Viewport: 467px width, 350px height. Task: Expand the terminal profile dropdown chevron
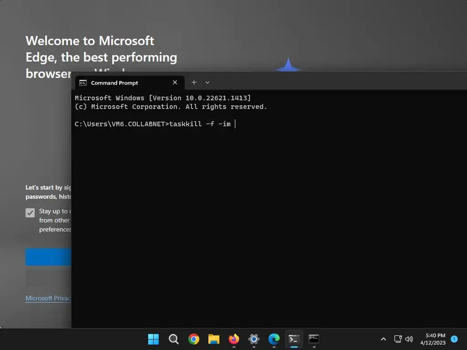208,82
